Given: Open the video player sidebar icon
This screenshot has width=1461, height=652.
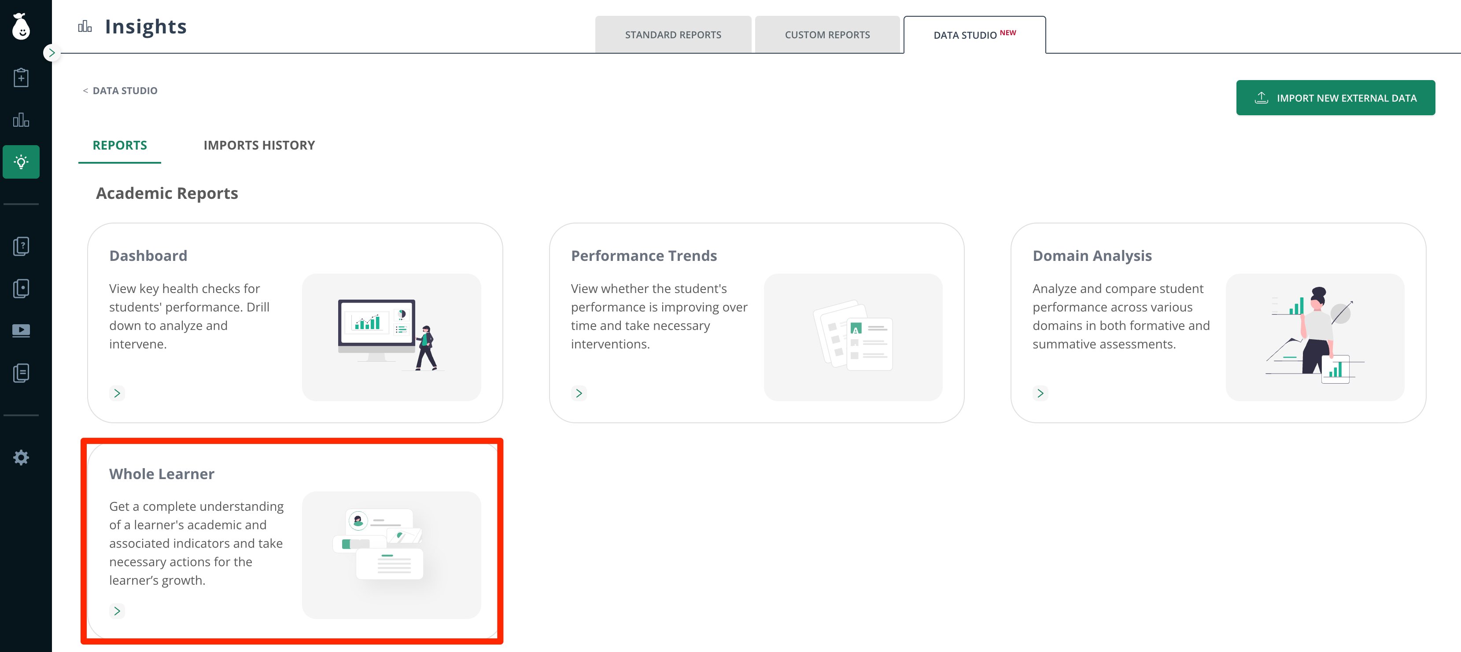Looking at the screenshot, I should pos(21,330).
